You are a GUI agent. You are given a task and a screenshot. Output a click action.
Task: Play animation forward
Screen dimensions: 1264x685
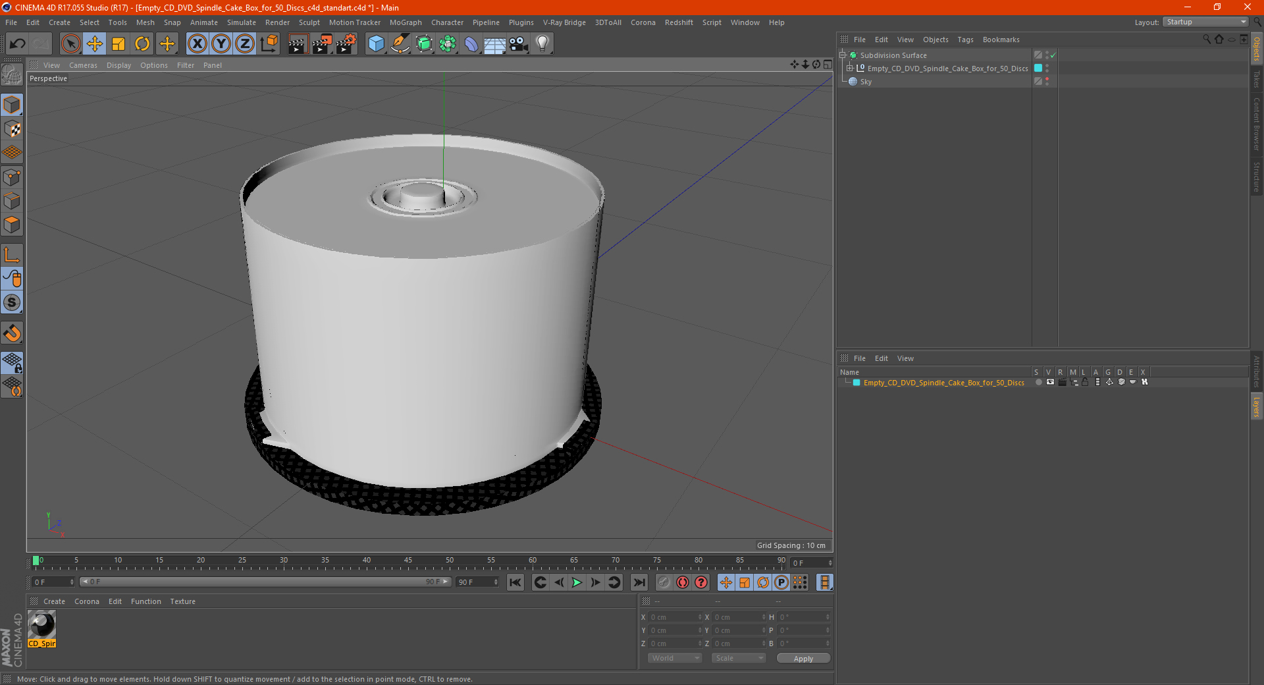point(577,582)
